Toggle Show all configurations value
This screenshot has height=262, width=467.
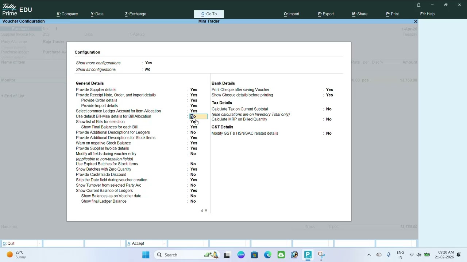147,69
